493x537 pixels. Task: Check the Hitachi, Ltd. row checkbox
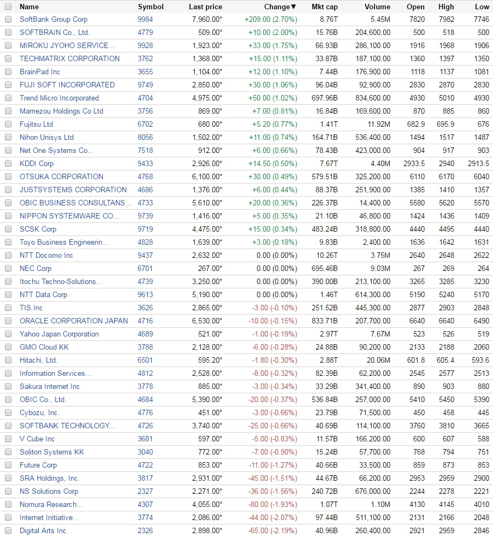8,361
